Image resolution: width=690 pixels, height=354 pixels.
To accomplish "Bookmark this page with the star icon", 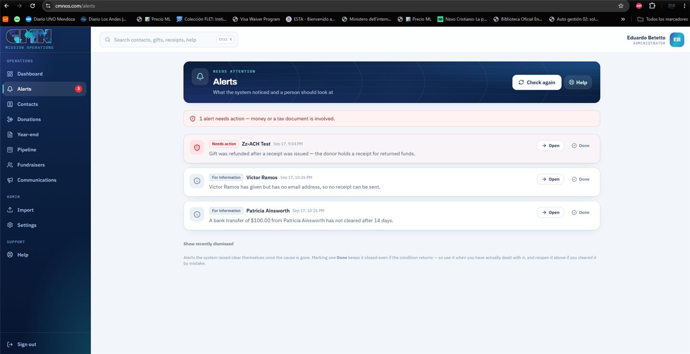I will coord(621,6).
